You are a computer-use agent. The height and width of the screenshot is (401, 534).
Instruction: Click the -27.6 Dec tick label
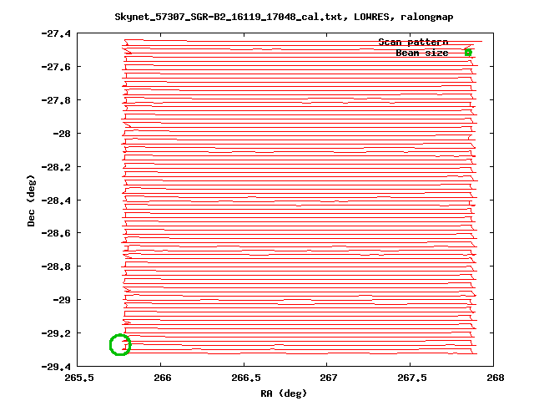click(56, 67)
